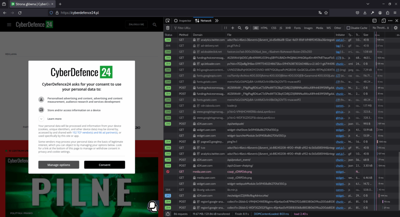Click the ZALOGUJ SIĘ login button
Screen dimensions: 400x217
136,25
